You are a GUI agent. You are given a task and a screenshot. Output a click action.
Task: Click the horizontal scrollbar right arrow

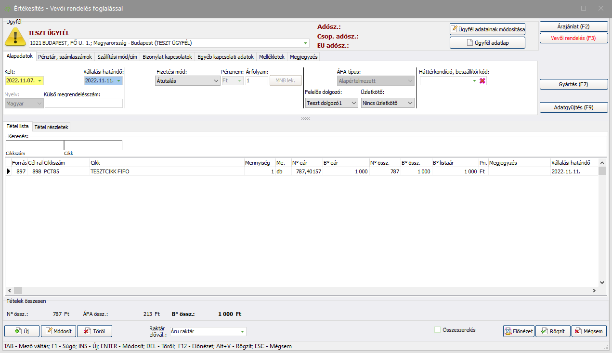click(594, 290)
